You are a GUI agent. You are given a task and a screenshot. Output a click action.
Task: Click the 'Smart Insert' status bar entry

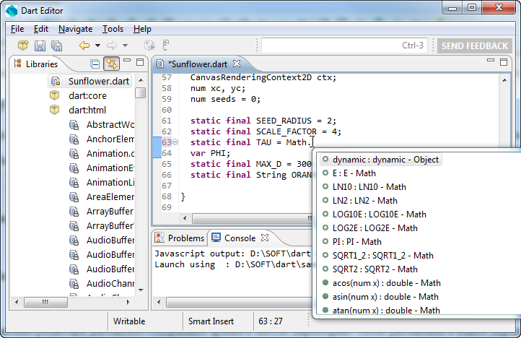tap(211, 321)
